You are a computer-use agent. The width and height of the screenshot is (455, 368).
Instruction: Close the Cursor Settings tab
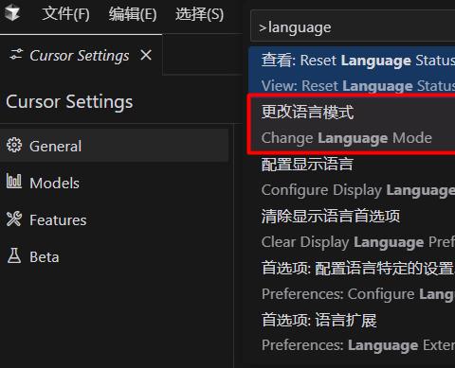click(x=146, y=55)
